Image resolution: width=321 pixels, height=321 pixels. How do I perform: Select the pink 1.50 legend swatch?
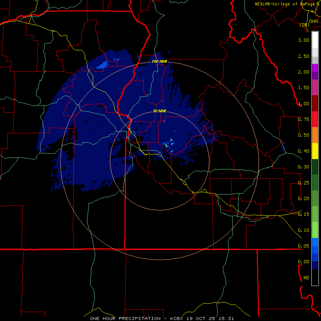(315, 87)
